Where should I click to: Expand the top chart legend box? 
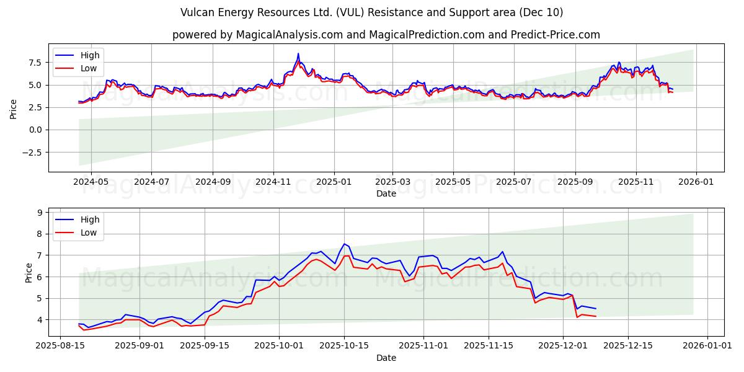(77, 61)
